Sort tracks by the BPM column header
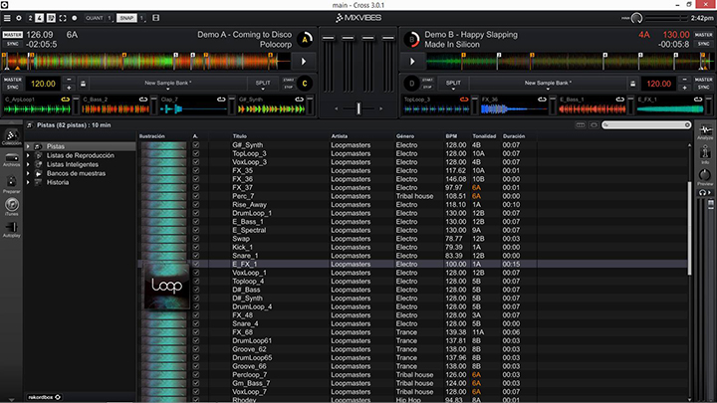Image resolution: width=717 pixels, height=403 pixels. [x=451, y=136]
